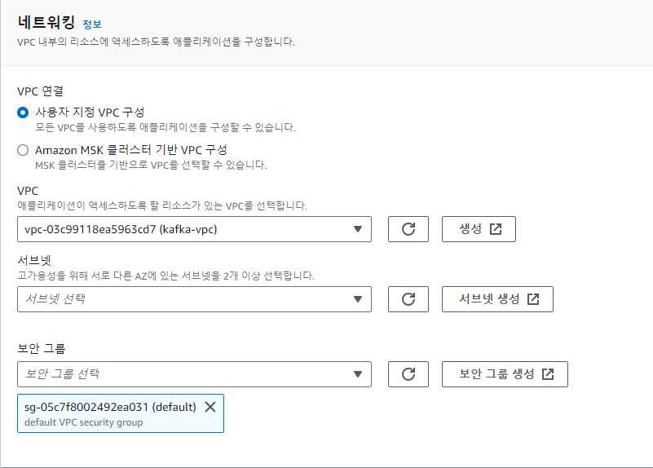Refresh the subnet list
The width and height of the screenshot is (653, 468).
[x=408, y=299]
